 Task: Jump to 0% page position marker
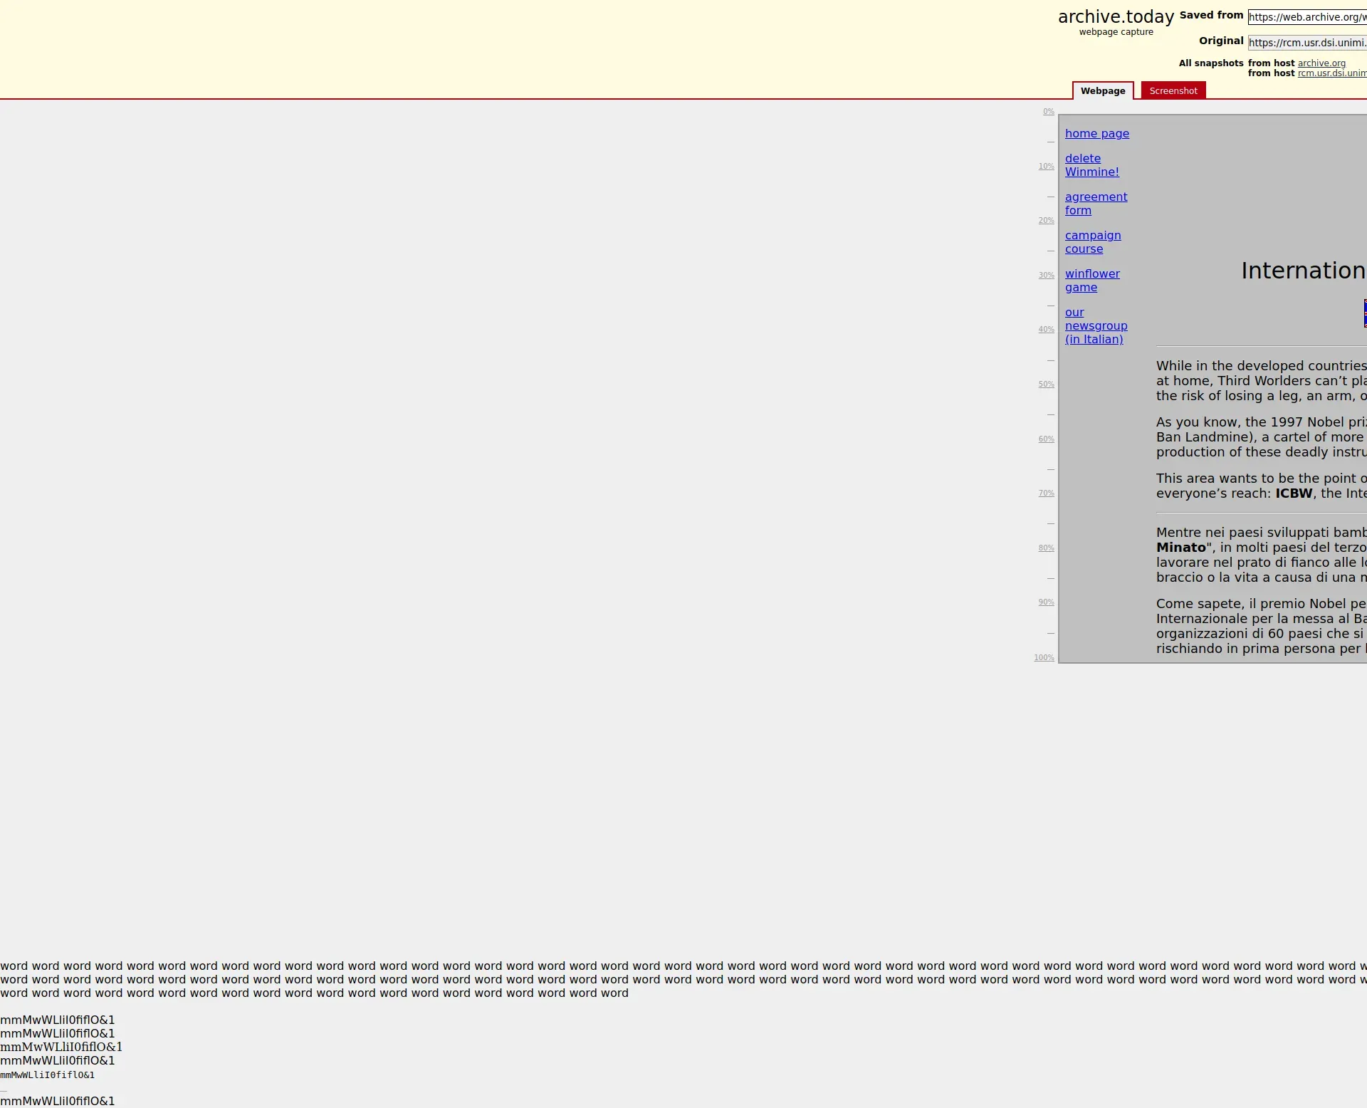[x=1048, y=112]
